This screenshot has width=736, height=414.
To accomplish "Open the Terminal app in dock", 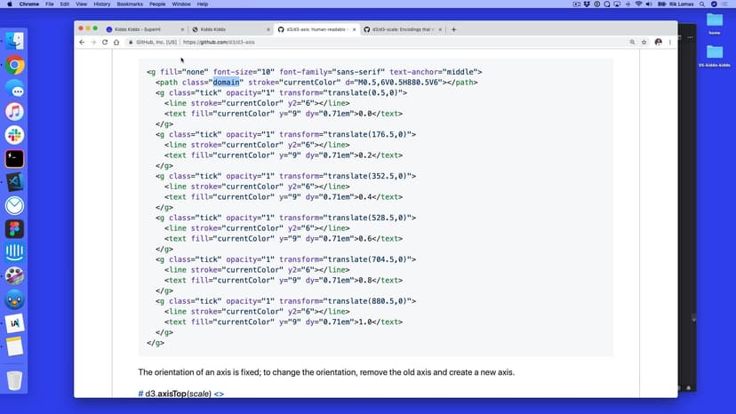I will pyautogui.click(x=14, y=159).
